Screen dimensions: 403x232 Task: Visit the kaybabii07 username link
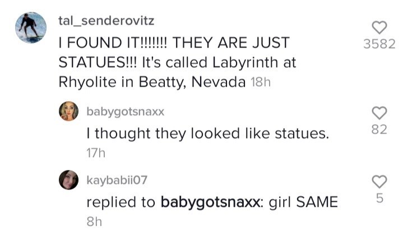[x=117, y=180]
